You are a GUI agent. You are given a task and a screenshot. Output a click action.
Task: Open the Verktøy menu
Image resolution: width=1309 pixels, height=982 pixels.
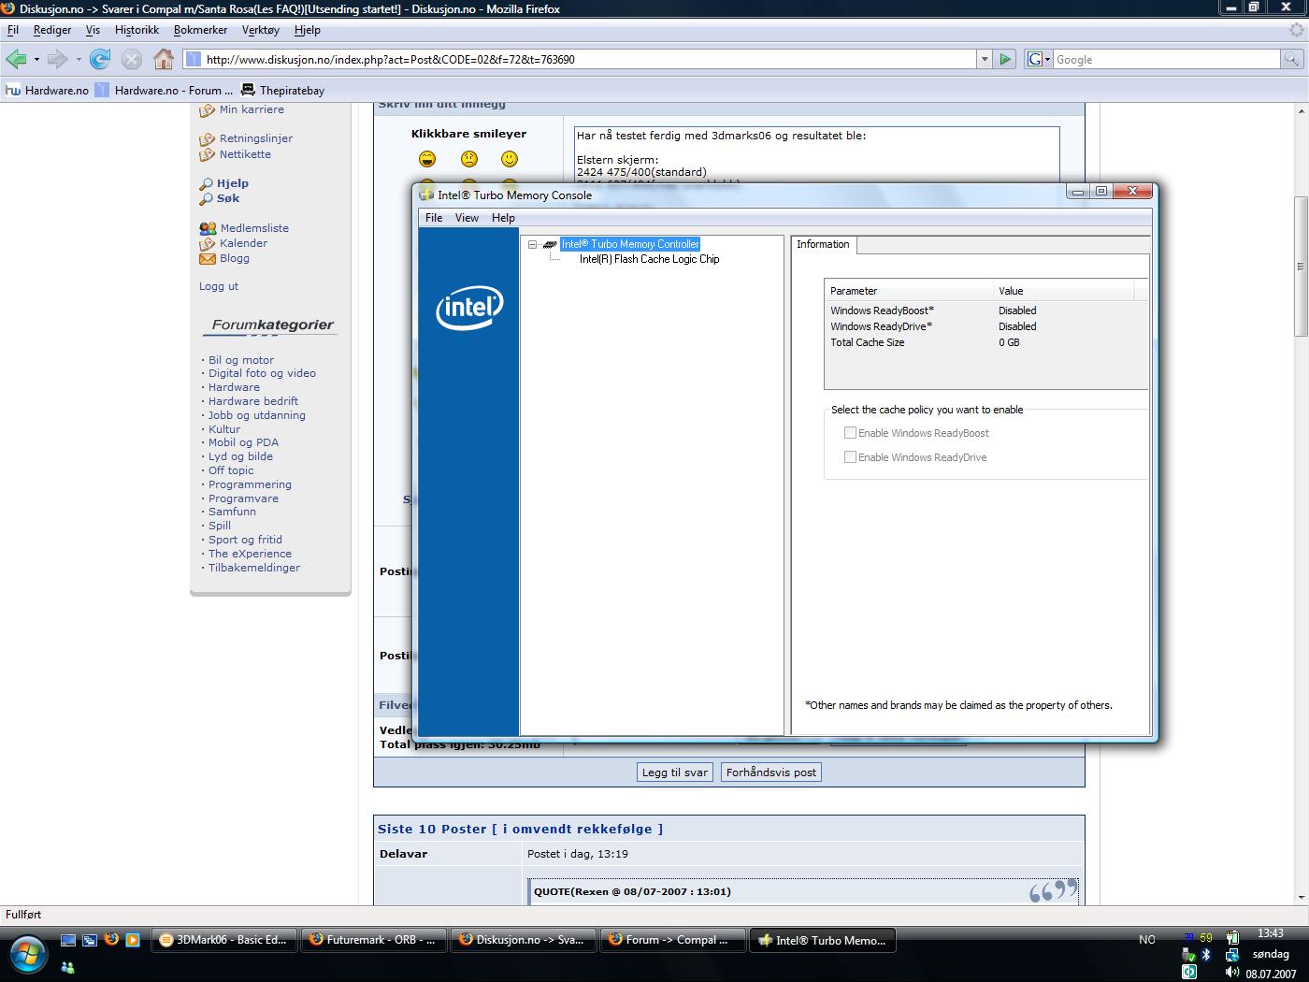click(261, 30)
